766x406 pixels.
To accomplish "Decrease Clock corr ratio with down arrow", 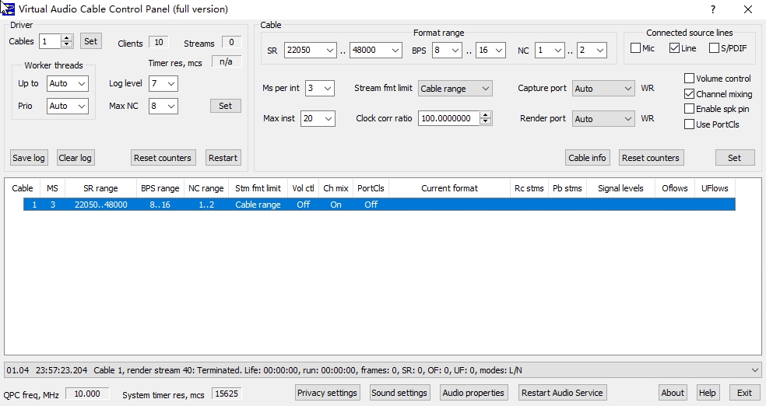I will pyautogui.click(x=486, y=122).
